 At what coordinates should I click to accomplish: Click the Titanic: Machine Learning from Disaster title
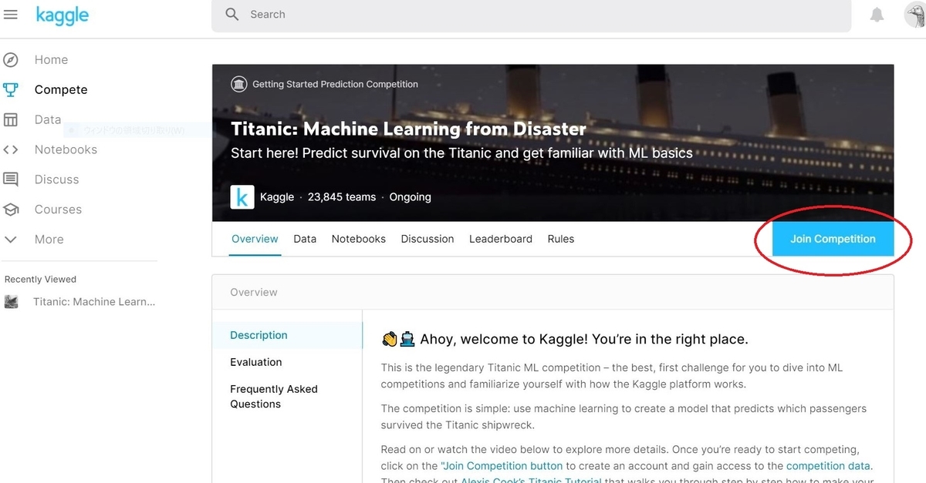(x=408, y=129)
